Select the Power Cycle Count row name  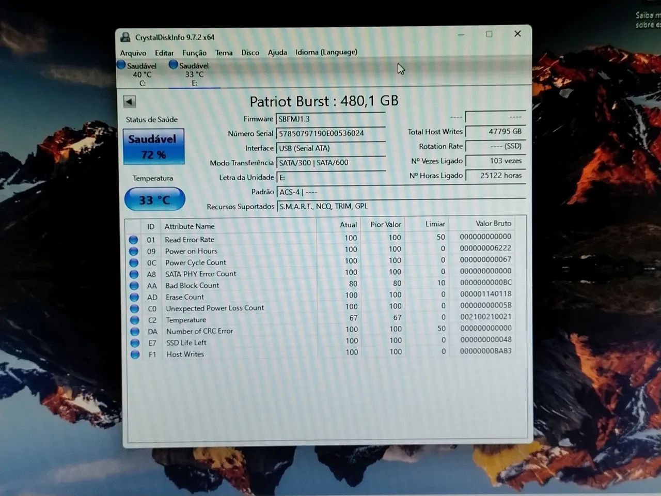(196, 262)
